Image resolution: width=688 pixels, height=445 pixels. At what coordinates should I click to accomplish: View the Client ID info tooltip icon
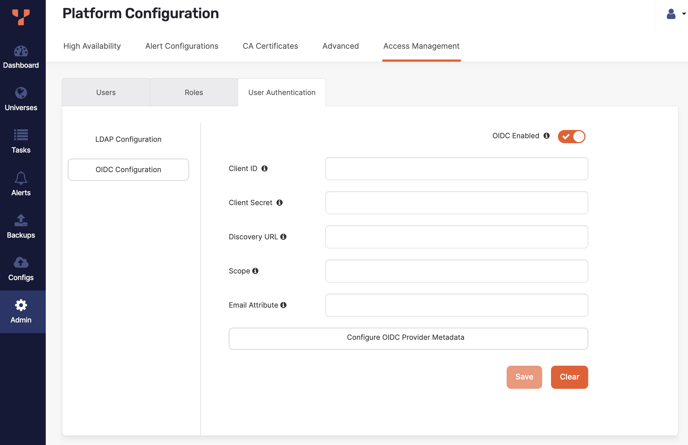(x=265, y=168)
